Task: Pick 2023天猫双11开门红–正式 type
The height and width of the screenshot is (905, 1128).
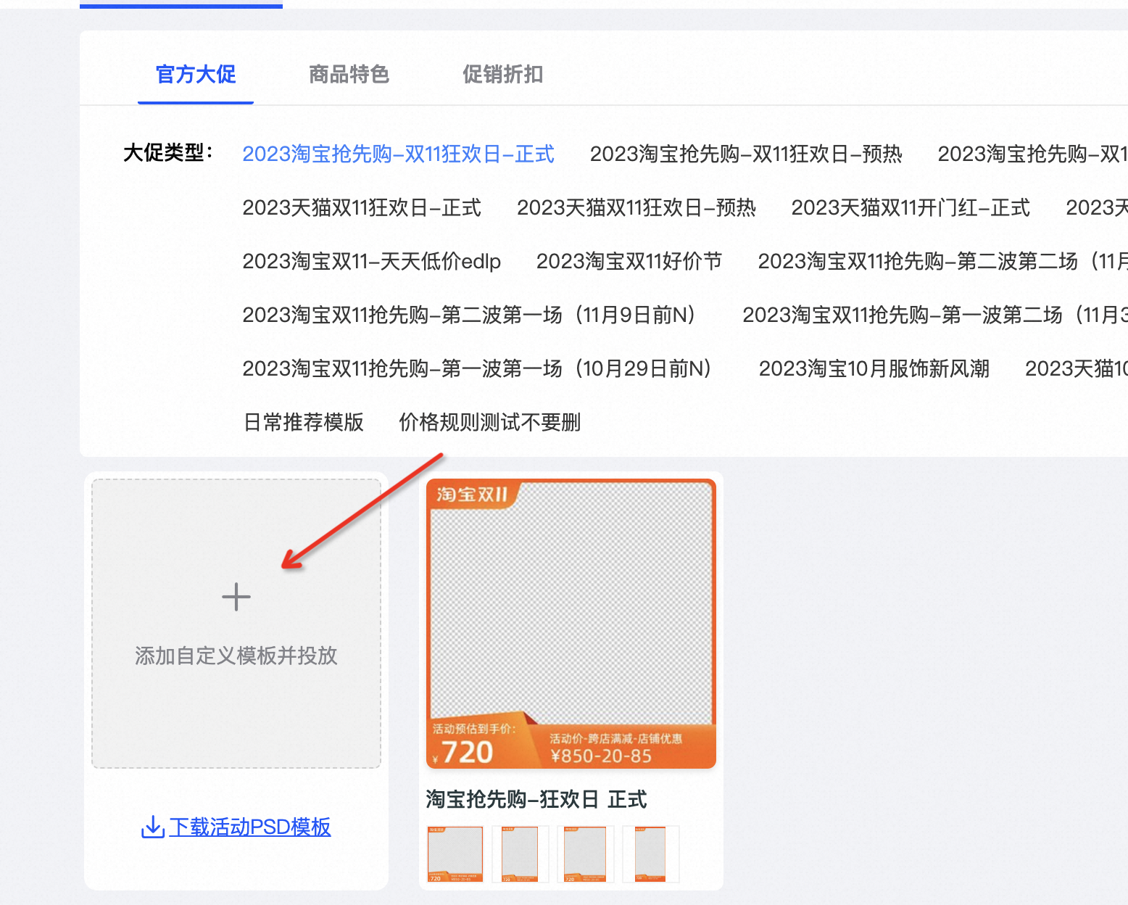Action: pos(911,207)
